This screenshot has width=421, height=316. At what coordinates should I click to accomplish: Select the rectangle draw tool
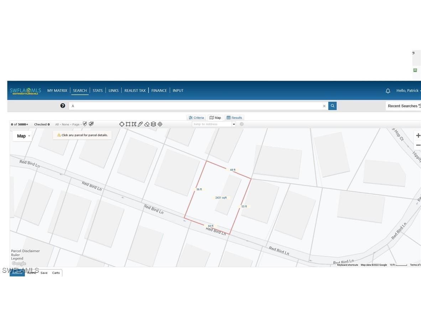(x=128, y=124)
